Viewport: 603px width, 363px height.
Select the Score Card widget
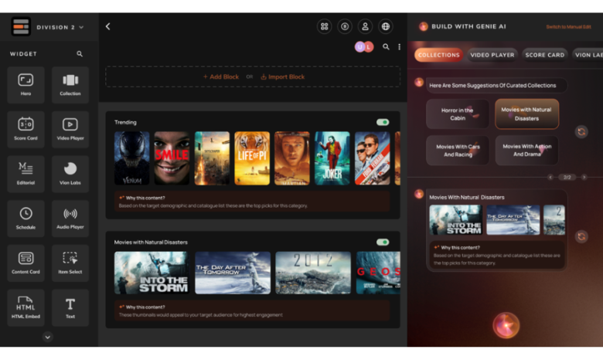click(x=26, y=130)
